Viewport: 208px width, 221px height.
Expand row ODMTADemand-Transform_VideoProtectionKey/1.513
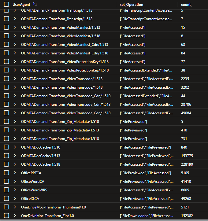(x=15, y=61)
